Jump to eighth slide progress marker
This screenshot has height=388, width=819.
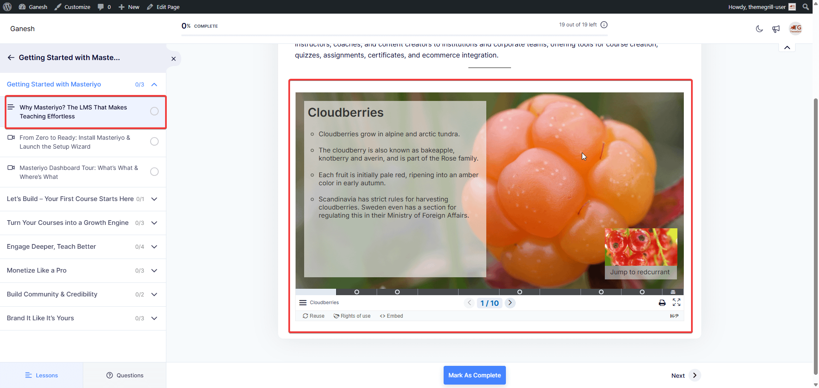(x=601, y=292)
